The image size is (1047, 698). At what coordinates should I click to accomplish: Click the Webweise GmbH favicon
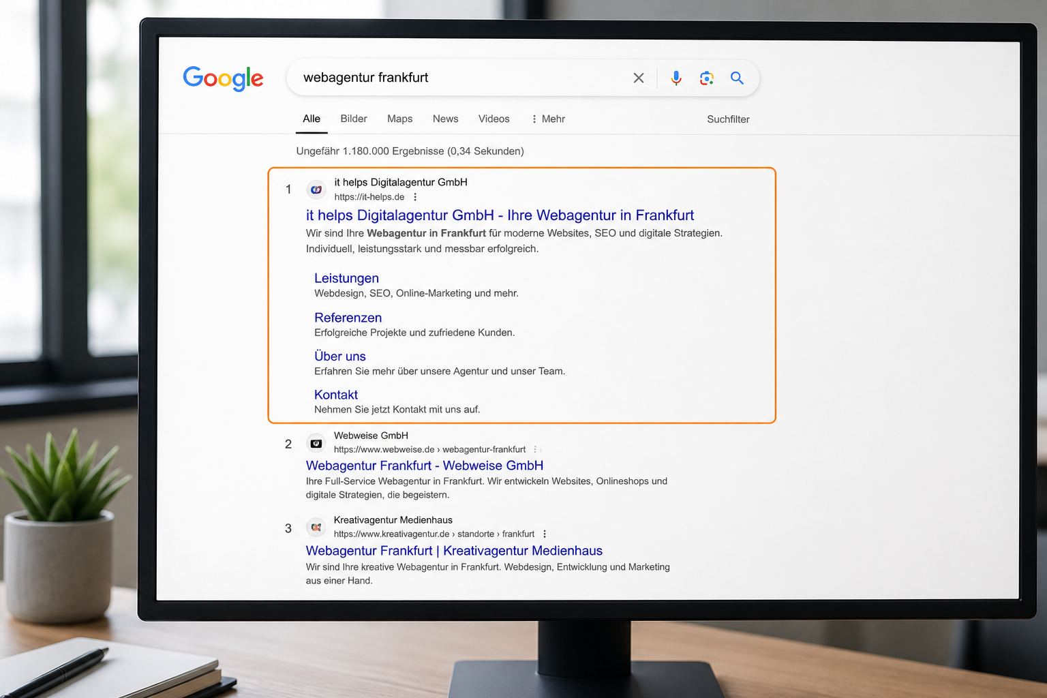(x=316, y=444)
